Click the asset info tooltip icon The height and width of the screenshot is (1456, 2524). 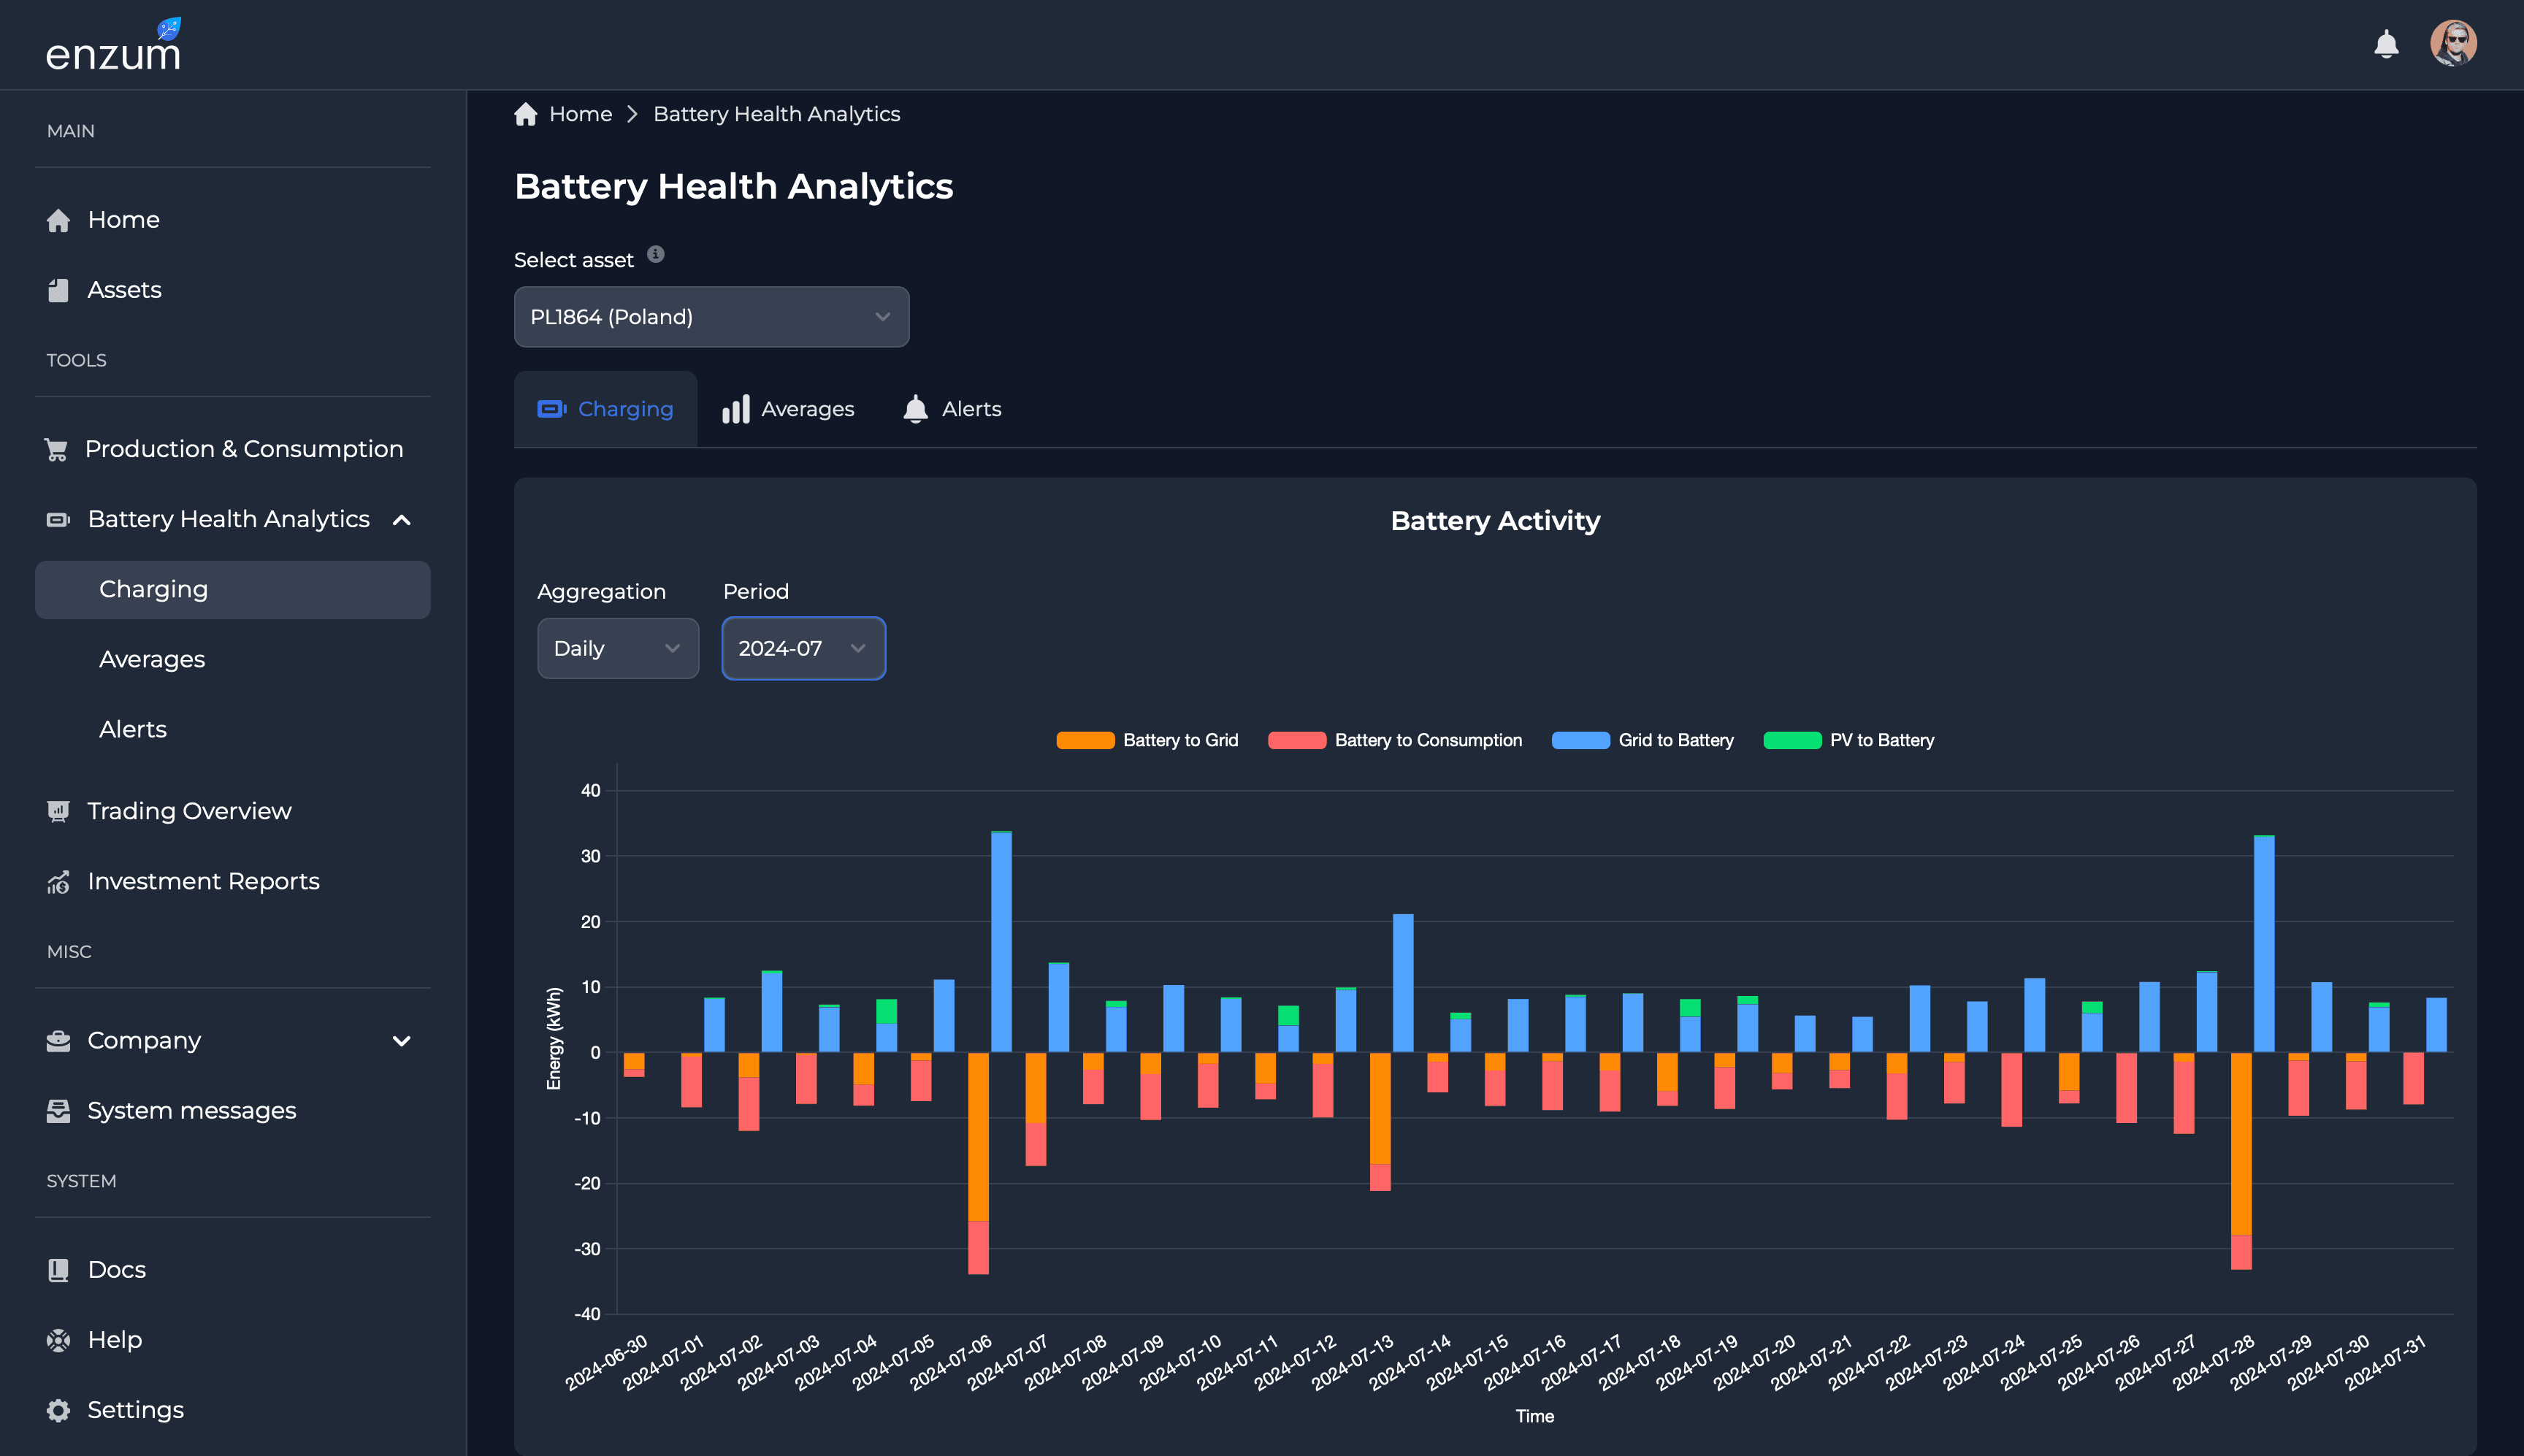click(x=656, y=254)
